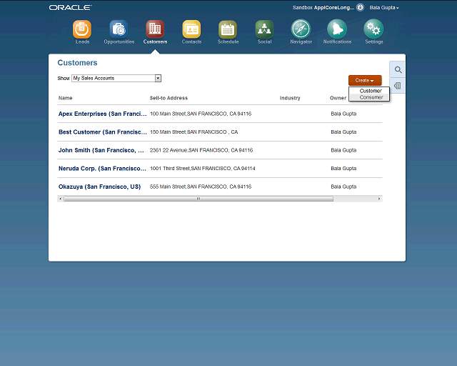Open the Opportunities icon
Image resolution: width=457 pixels, height=366 pixels.
click(119, 29)
